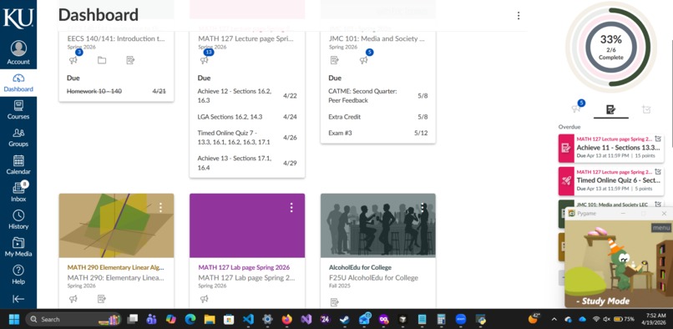
Task: Open AlcoholEdu for College course link
Action: coord(360,267)
